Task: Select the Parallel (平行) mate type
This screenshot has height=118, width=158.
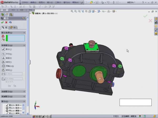Action: coord(3,54)
